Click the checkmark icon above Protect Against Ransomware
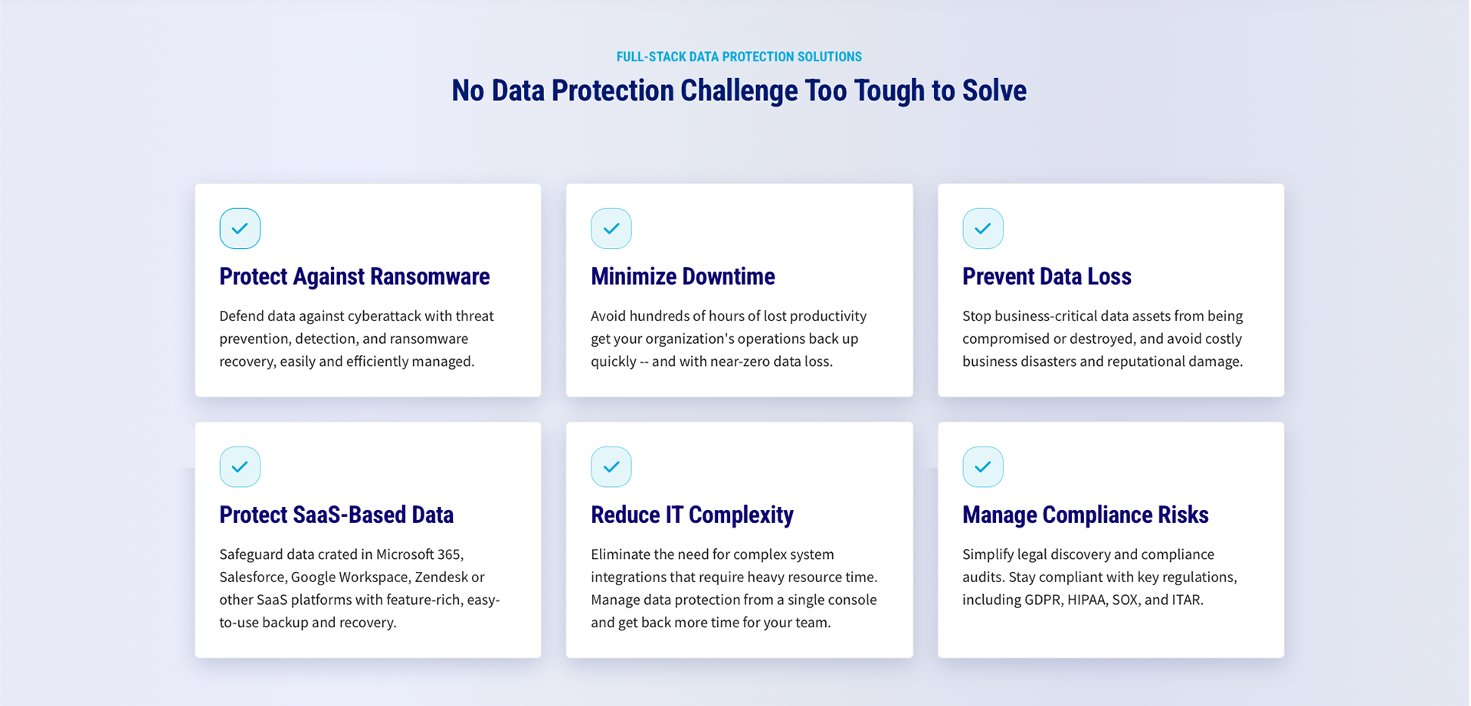 pyautogui.click(x=240, y=228)
